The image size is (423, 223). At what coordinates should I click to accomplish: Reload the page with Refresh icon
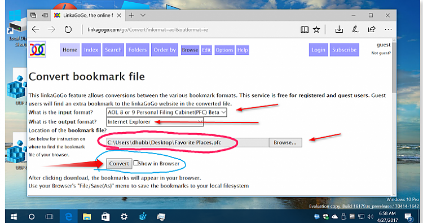pos(68,29)
